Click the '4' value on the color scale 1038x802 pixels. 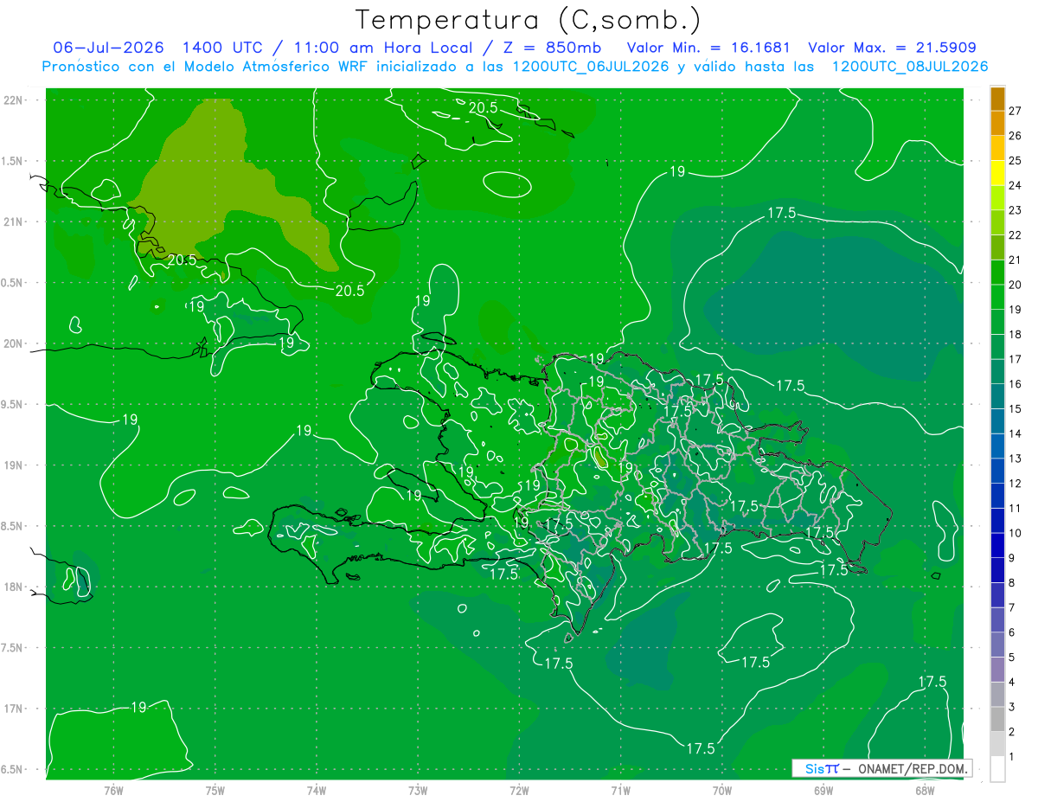pos(1012,682)
